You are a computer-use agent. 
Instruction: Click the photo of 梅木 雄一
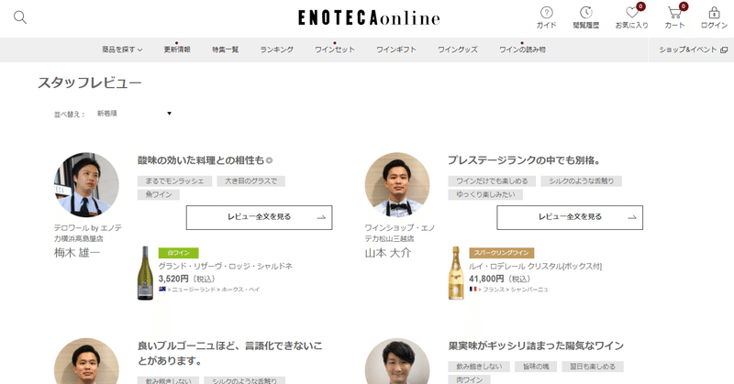[x=86, y=185]
